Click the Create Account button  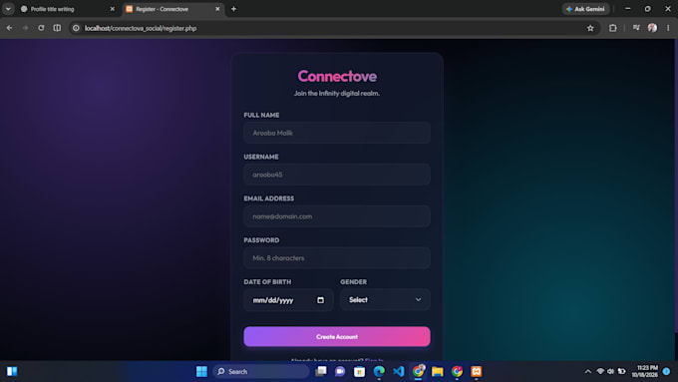tap(337, 336)
